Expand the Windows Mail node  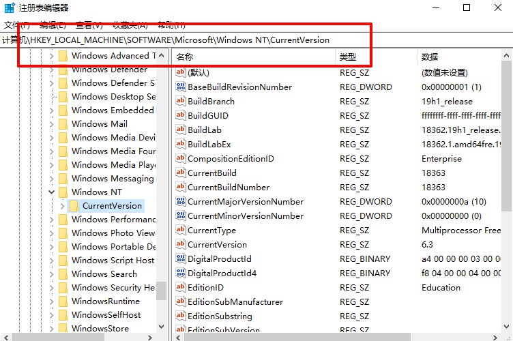point(51,124)
